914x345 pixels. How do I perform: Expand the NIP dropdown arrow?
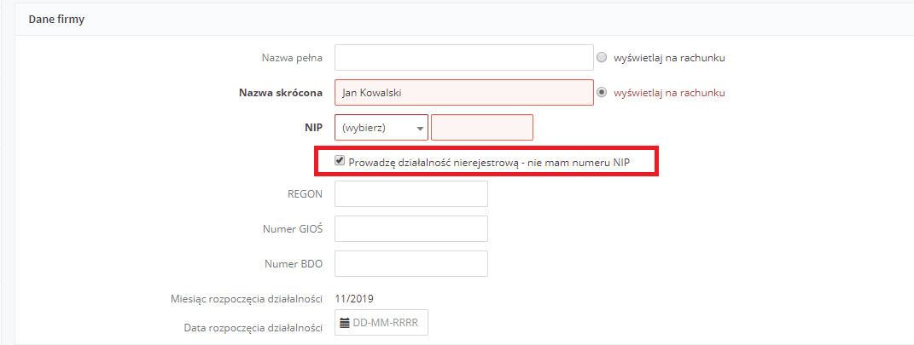coord(420,129)
